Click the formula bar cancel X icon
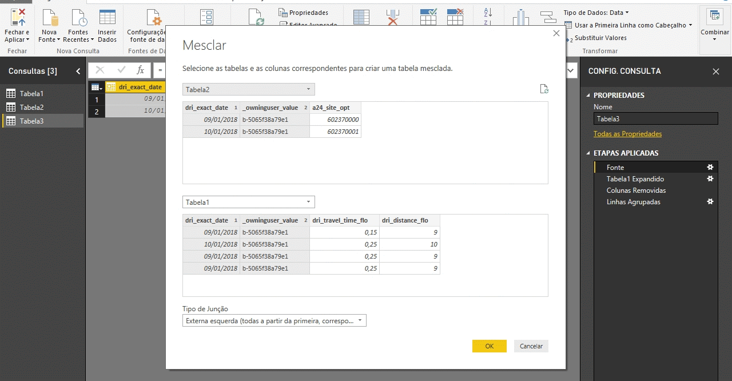The image size is (732, 381). click(100, 70)
